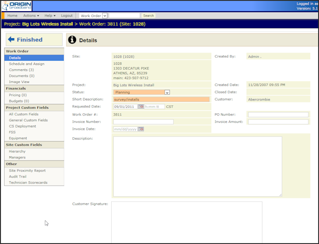Screen dimensions: 319x244
Task: Open Image View in sidebar
Action: pos(19,82)
